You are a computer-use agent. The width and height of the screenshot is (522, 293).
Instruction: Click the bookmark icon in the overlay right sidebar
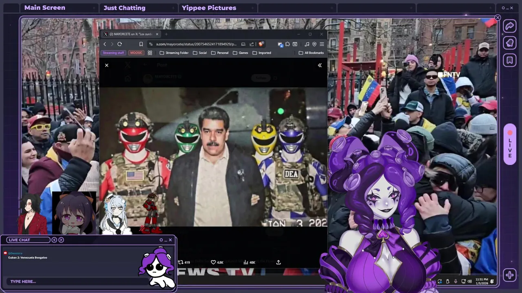point(510,60)
